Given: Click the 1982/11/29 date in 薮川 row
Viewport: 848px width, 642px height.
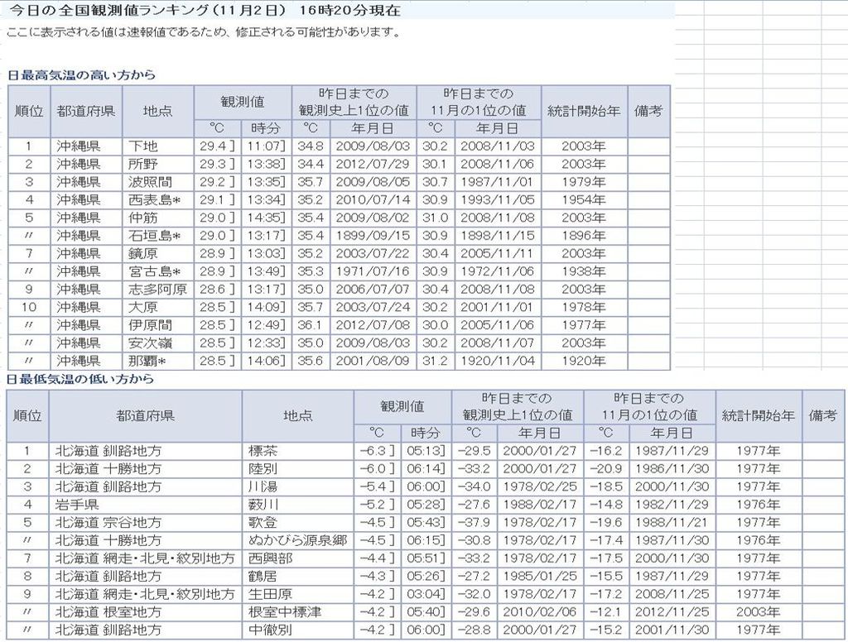Looking at the screenshot, I should tap(672, 504).
